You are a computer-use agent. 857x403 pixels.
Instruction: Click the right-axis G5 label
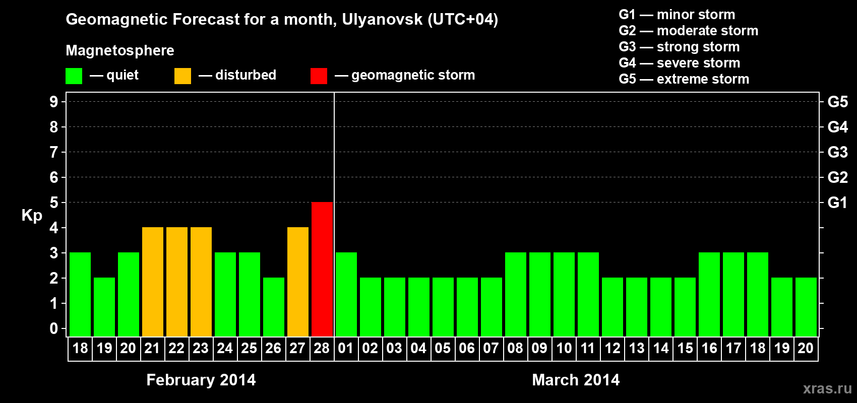coord(838,102)
